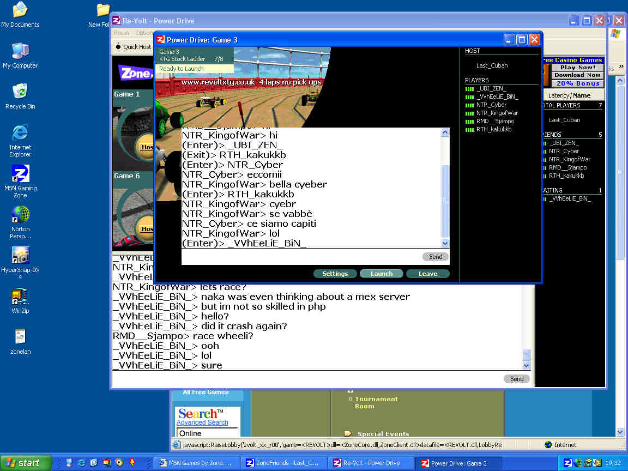Click the Windows start button
The image size is (628, 471).
click(x=26, y=463)
